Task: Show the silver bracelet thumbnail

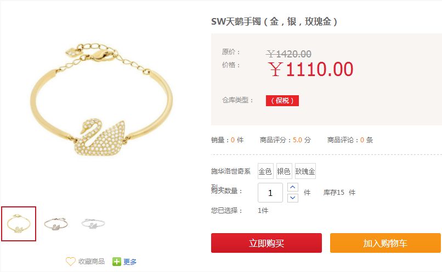Action: tap(93, 224)
